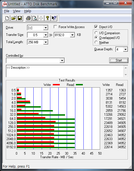Minimize the ATTO Disk Benchmark window
This screenshot has width=134, height=171.
point(108,3)
